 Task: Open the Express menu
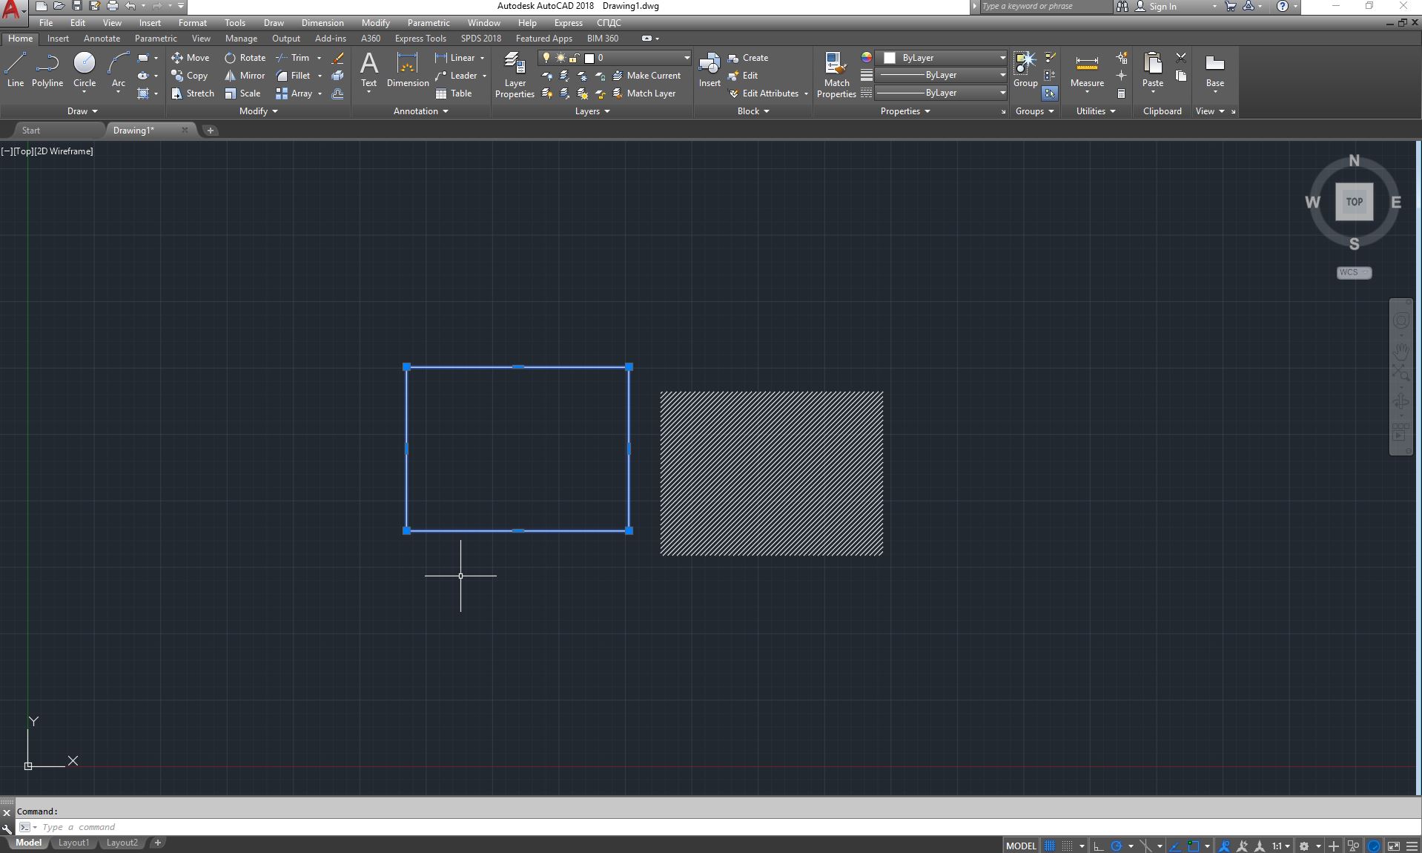[568, 23]
